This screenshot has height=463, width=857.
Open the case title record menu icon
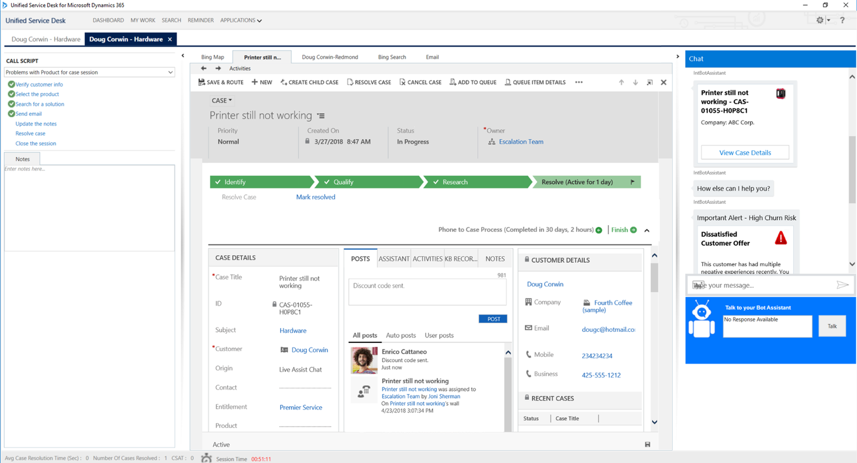pyautogui.click(x=321, y=116)
